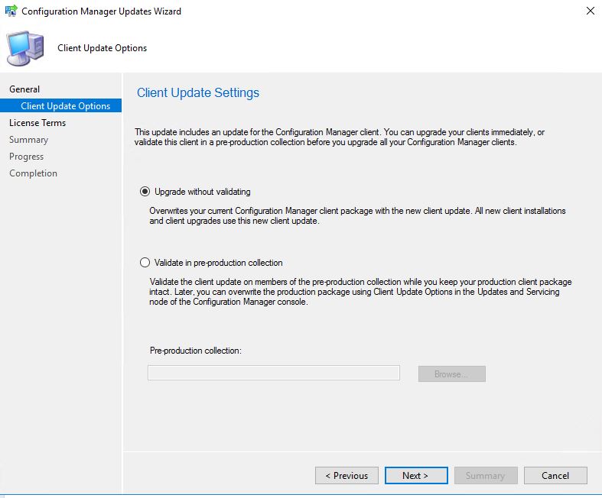Screen dimensions: 602x498
Task: Select Upgrade without validating option
Action: (x=145, y=191)
